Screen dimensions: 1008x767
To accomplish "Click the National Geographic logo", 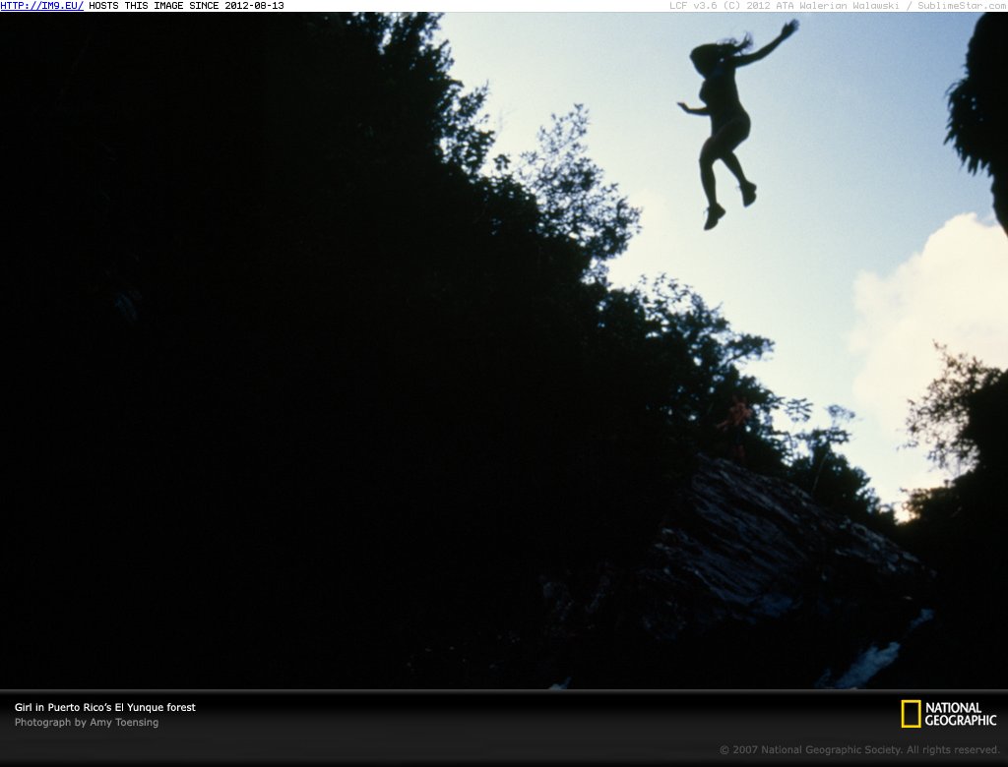I will point(949,714).
